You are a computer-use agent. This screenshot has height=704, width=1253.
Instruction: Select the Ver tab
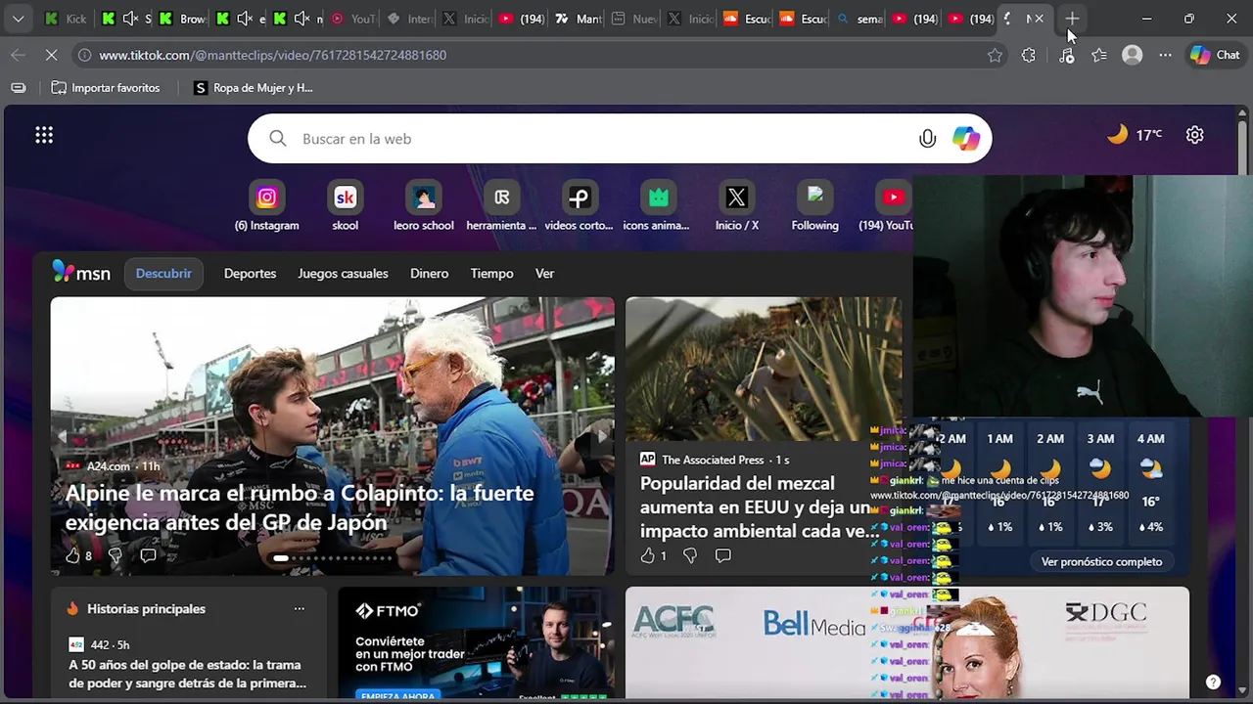tap(544, 274)
